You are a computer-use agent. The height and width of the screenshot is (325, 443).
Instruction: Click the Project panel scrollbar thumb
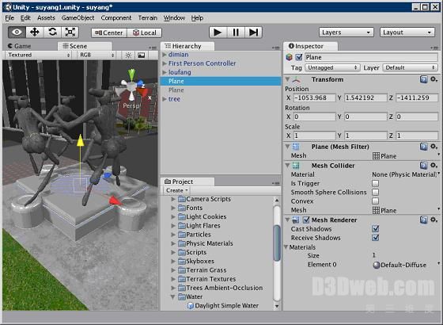277,243
